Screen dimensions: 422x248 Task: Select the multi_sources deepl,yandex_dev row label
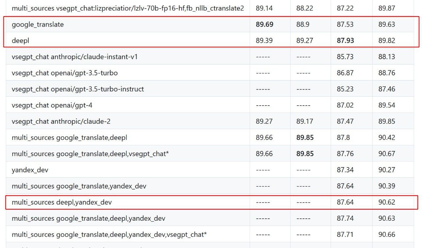62,202
